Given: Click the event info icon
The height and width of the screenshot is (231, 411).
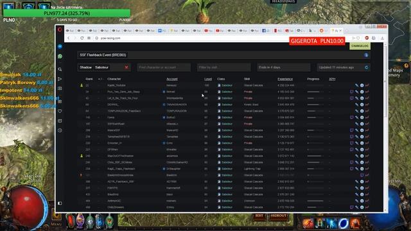Looking at the screenshot, I should click(x=366, y=55).
